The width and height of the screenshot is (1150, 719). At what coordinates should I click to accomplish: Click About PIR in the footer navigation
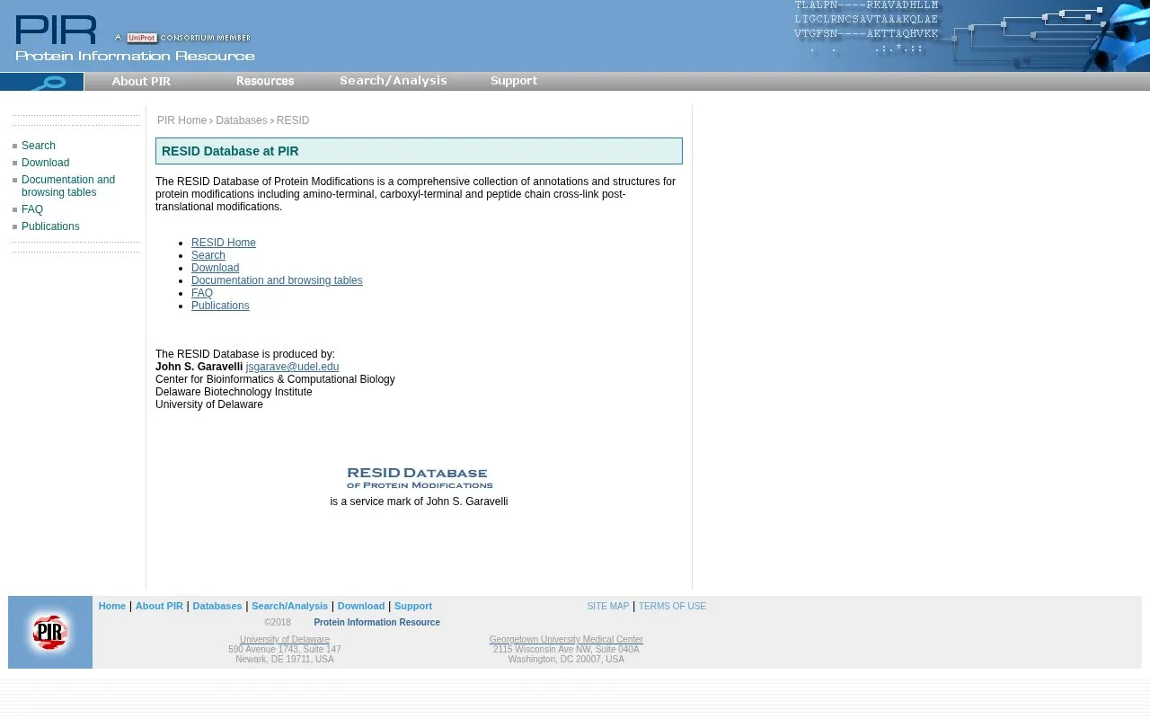tap(159, 606)
